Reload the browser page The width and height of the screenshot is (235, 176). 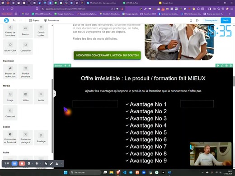coord(12,9)
